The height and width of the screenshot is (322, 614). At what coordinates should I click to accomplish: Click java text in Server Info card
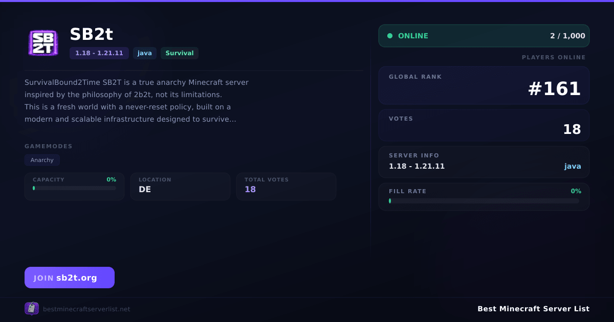tap(573, 166)
